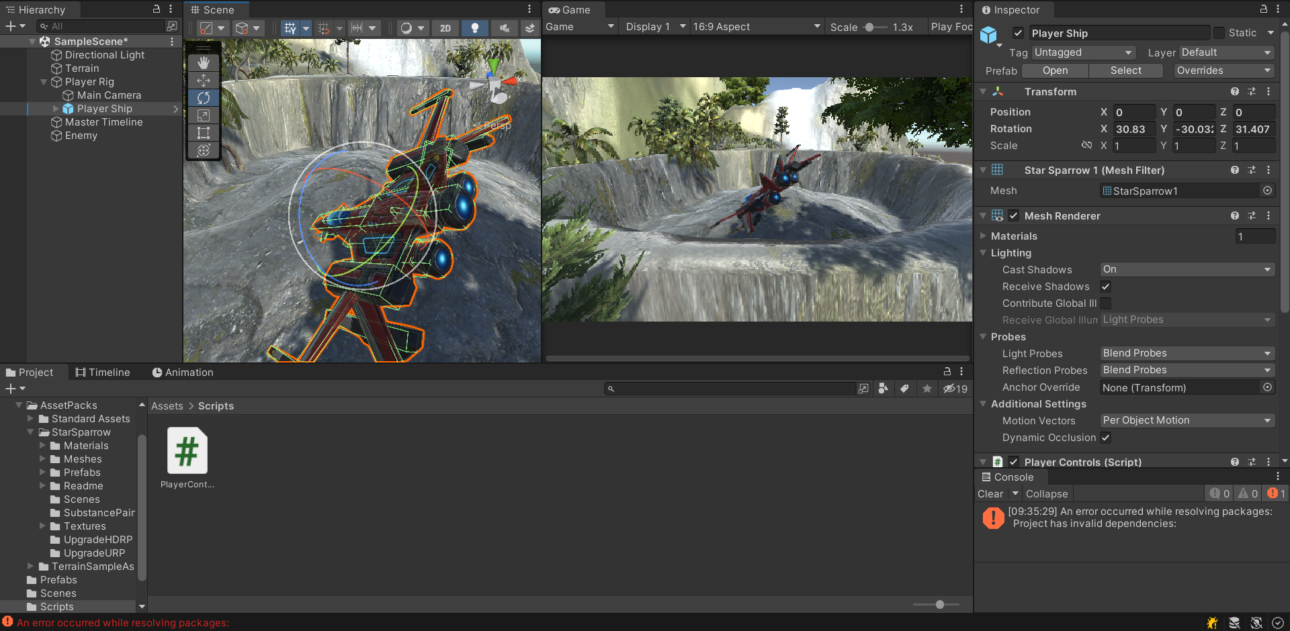Toggle Player Controls script checkbox
The image size is (1290, 631).
point(1014,462)
